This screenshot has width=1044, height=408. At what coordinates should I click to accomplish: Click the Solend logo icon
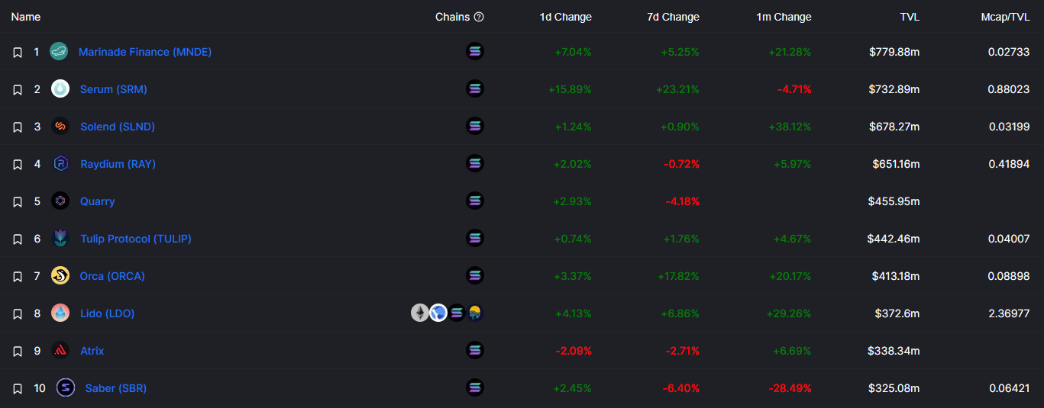coord(60,127)
